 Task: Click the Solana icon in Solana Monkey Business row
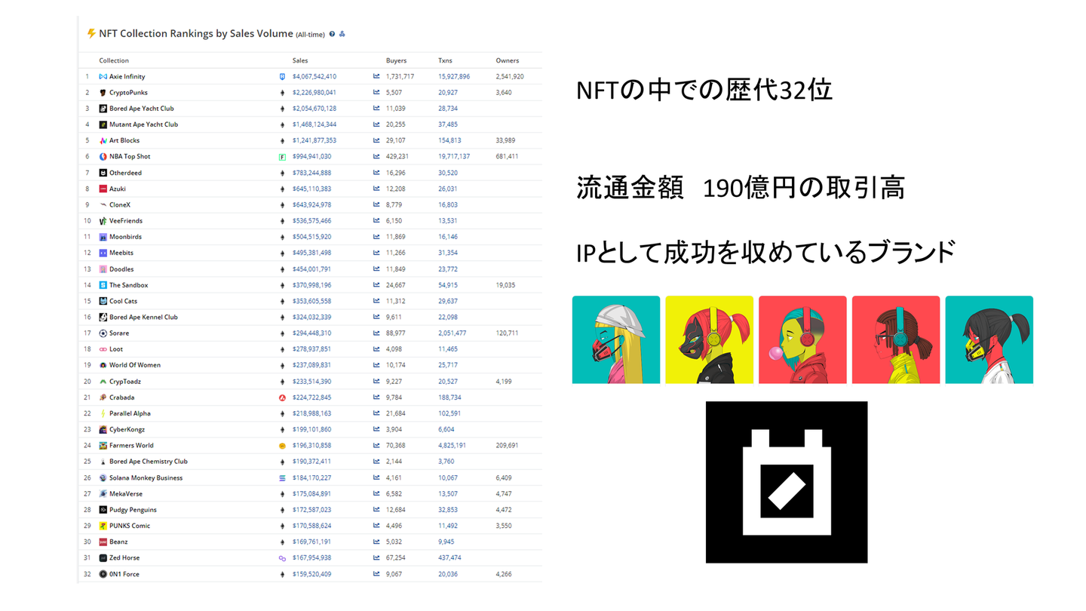(x=282, y=477)
